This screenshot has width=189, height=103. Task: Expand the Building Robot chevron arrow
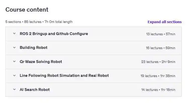14,48
